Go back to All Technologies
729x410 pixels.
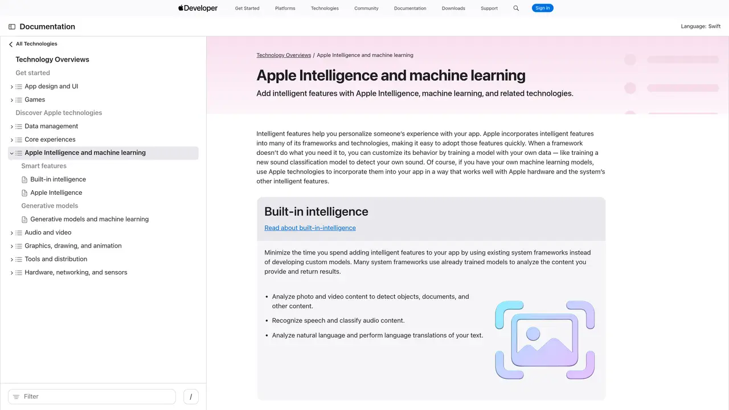tap(36, 44)
